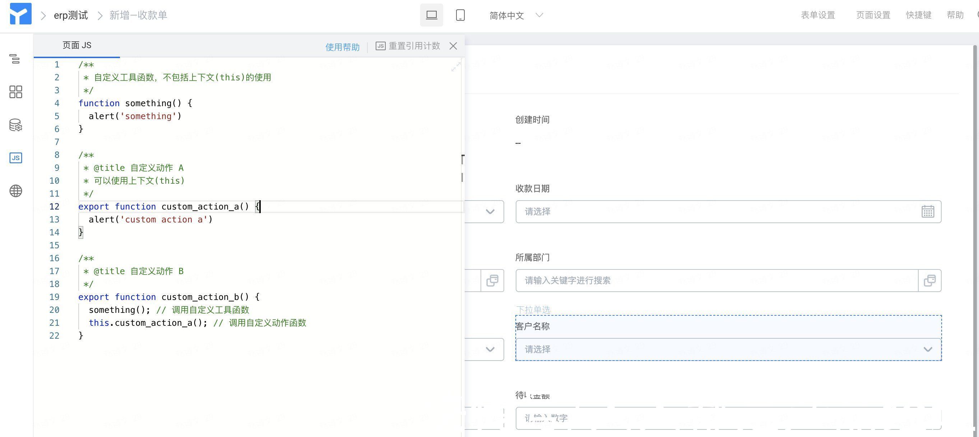Click line number 22 in gutter
Screen dimensions: 979x437
click(x=54, y=335)
